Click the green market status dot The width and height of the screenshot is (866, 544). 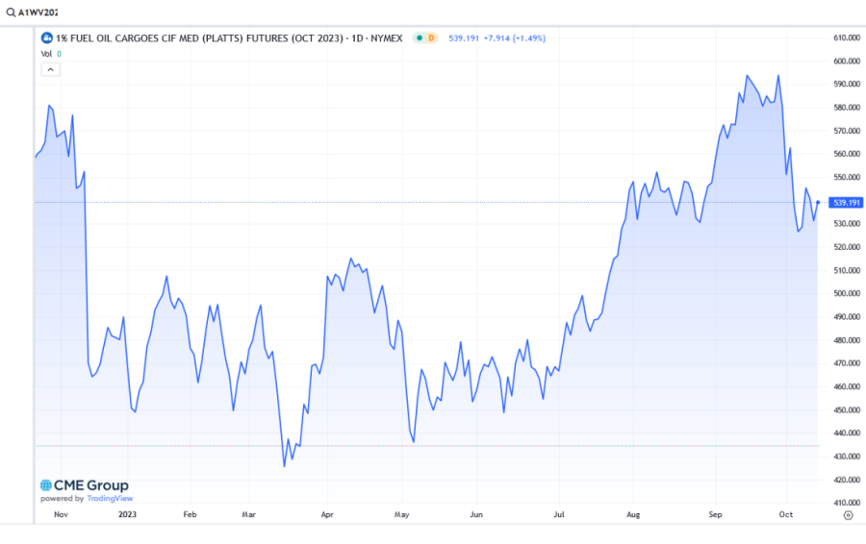(x=418, y=37)
